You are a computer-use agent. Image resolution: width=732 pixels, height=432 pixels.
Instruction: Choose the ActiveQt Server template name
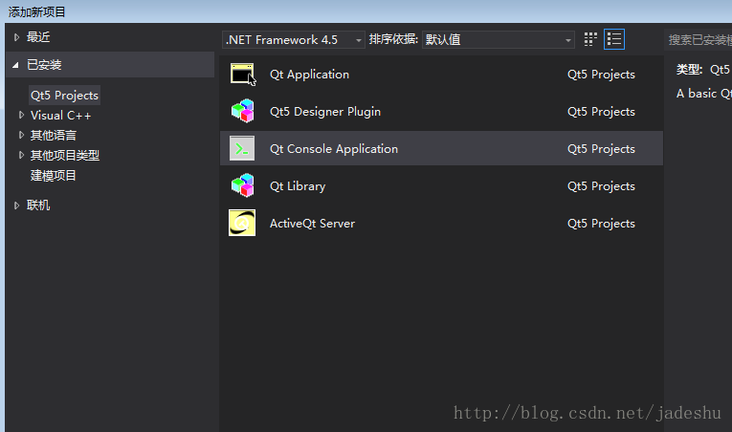point(312,224)
